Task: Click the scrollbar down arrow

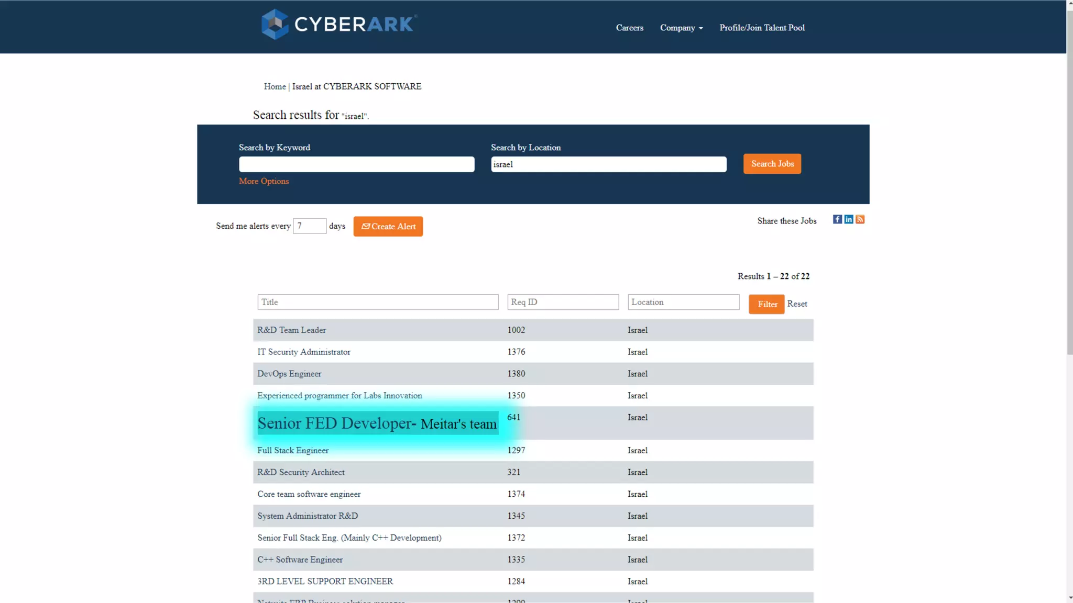Action: click(x=1069, y=598)
